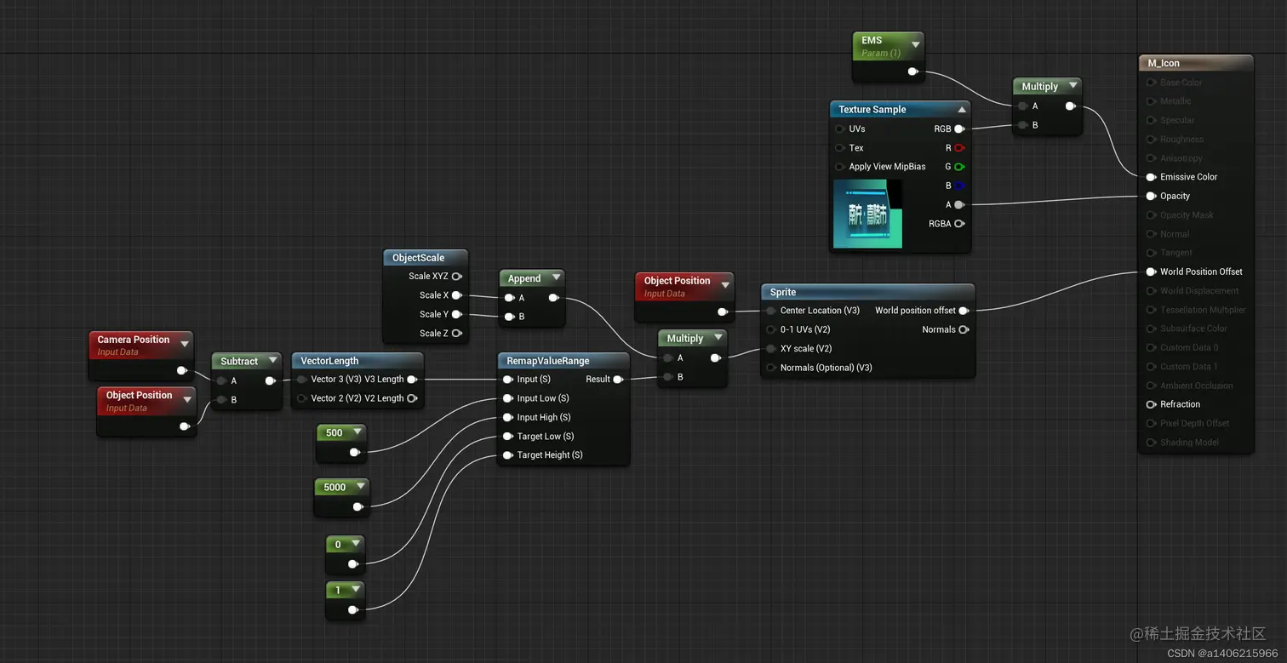Click the Emissive Color input pin on M_Icon
1287x663 pixels.
point(1151,176)
